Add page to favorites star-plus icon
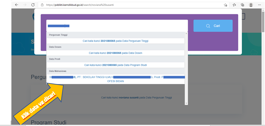This screenshot has height=126, width=265. tap(225, 5)
